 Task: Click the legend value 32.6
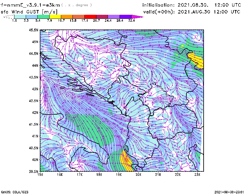(131, 20)
